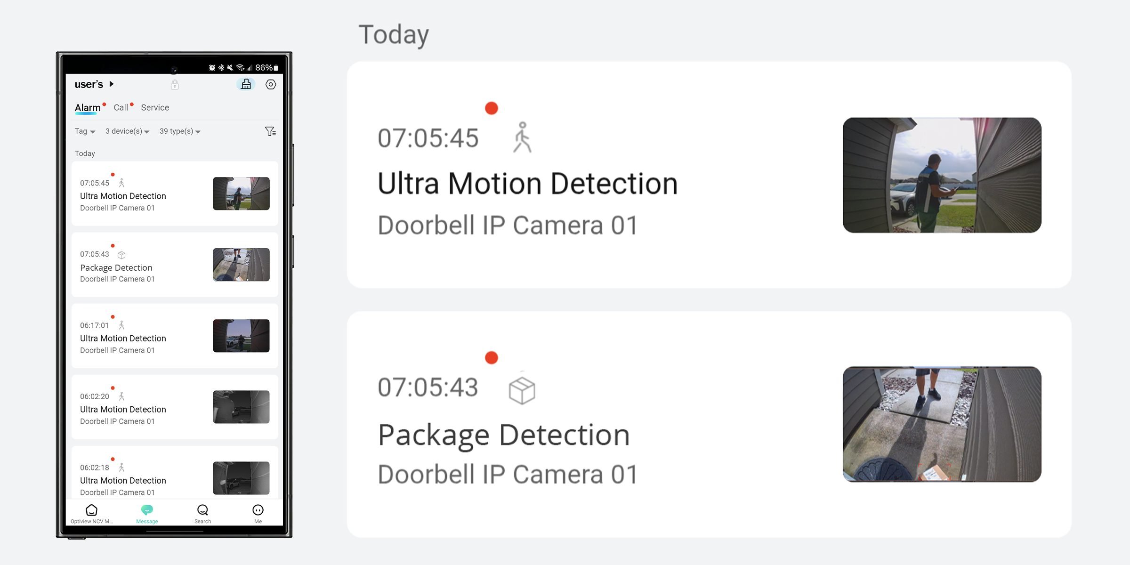
Task: Click the red notification dot beside Call
Action: click(132, 103)
